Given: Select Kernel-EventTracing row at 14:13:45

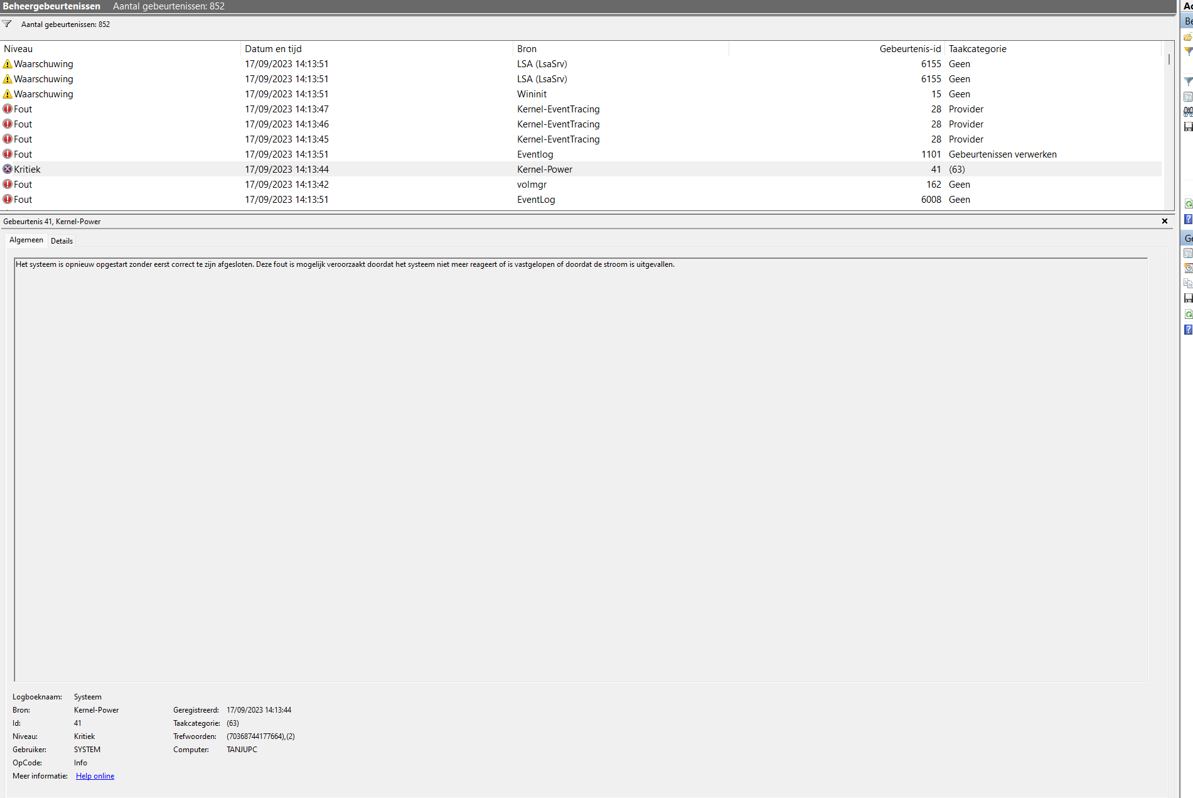Looking at the screenshot, I should (581, 139).
